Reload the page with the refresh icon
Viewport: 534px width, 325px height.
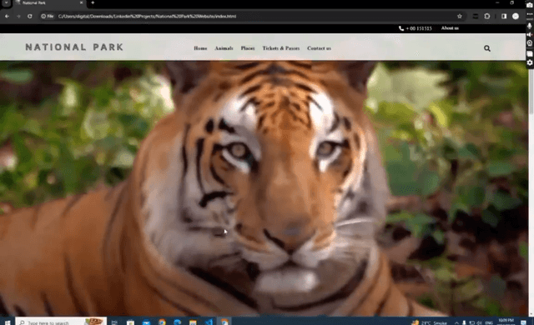point(30,16)
